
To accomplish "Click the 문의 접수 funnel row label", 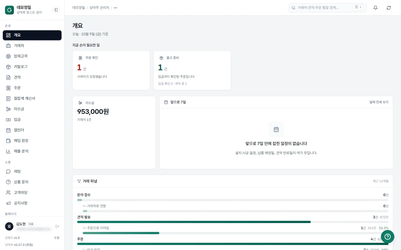I will point(84,195).
